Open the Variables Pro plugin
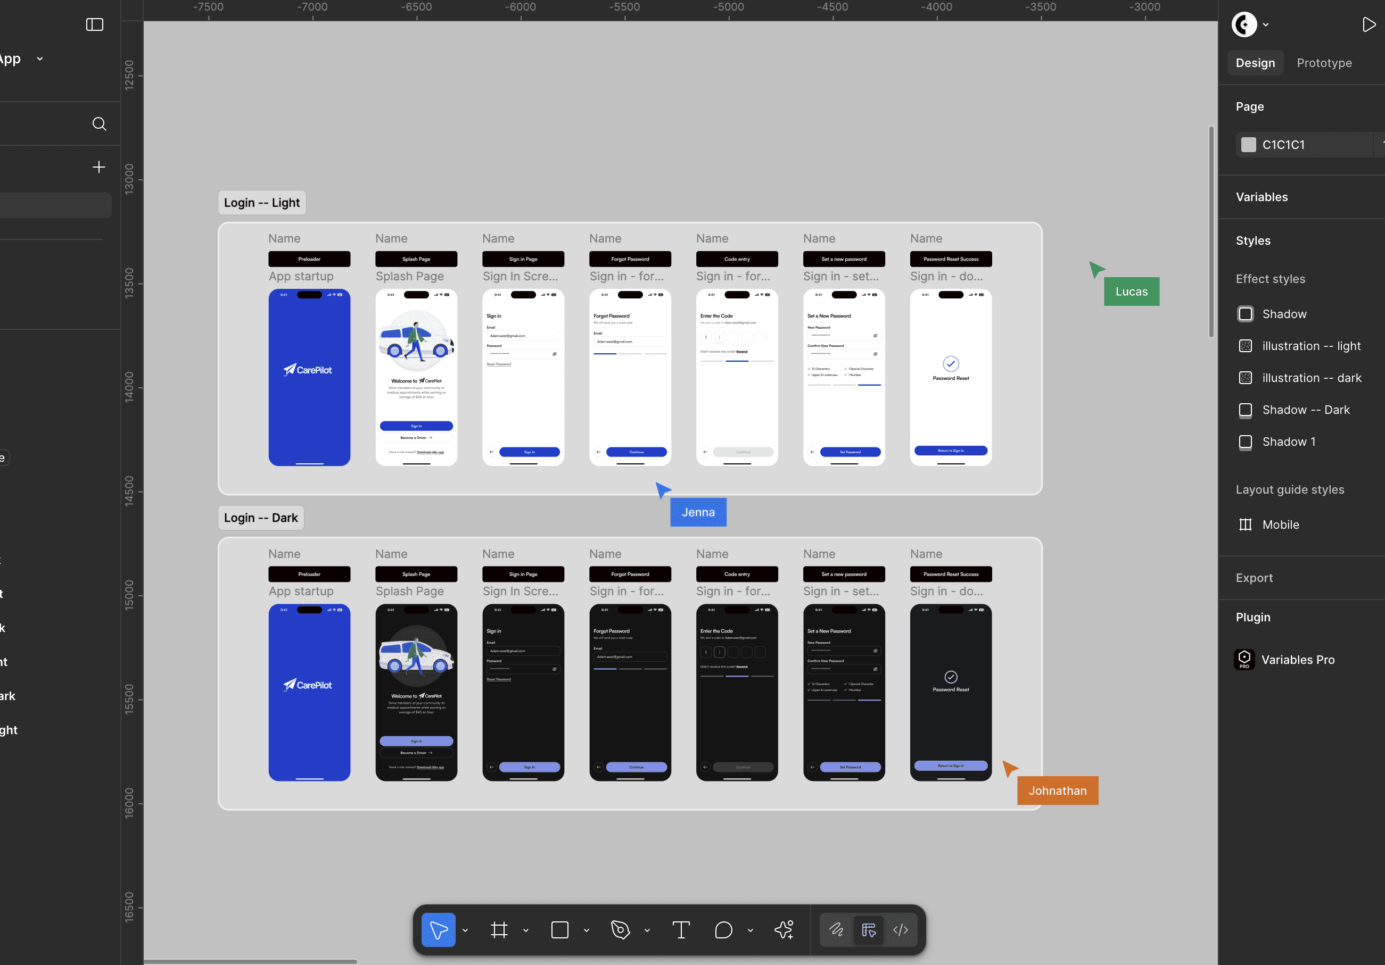The width and height of the screenshot is (1385, 965). click(x=1298, y=660)
